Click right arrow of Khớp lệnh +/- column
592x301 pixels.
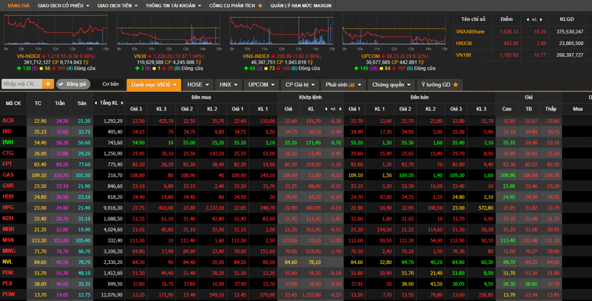point(341,109)
